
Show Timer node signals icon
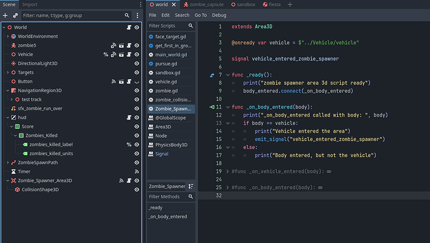point(136,171)
